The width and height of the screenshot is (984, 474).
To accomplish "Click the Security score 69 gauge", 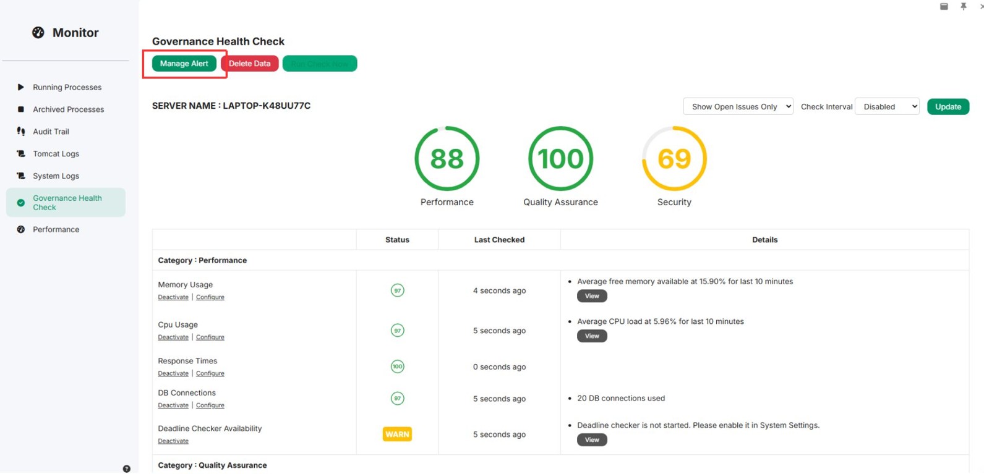I will 674,159.
